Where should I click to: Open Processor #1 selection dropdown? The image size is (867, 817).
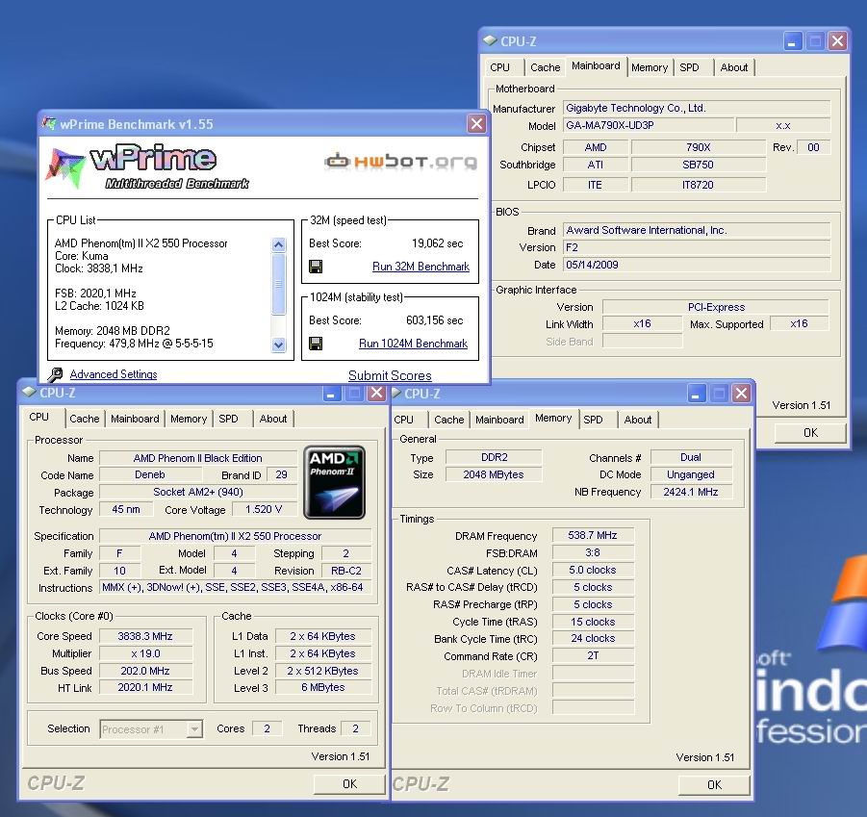coord(194,729)
